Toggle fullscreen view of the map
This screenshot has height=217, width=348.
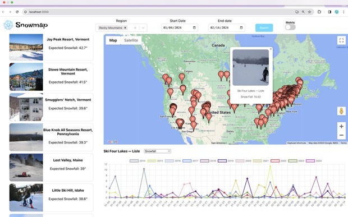[341, 40]
